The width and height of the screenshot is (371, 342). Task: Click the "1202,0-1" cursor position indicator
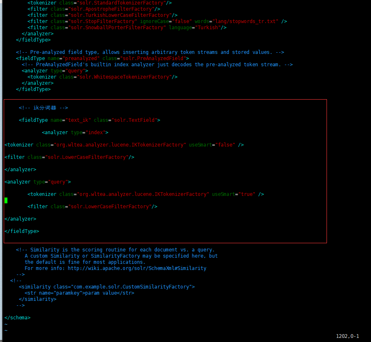[x=348, y=336]
